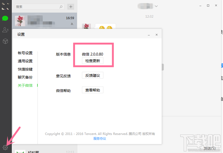This screenshot has width=223, height=153.
Task: Click the 发送(S) send button
Action: point(210,148)
